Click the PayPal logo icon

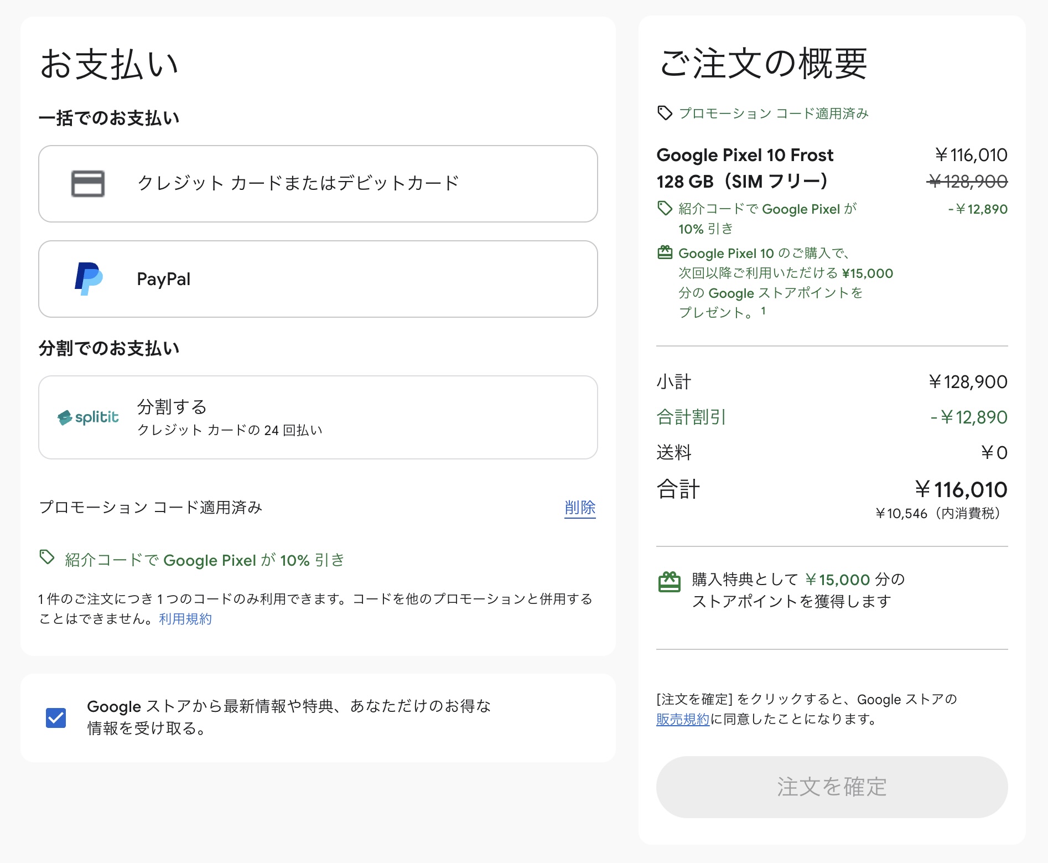[x=89, y=279]
